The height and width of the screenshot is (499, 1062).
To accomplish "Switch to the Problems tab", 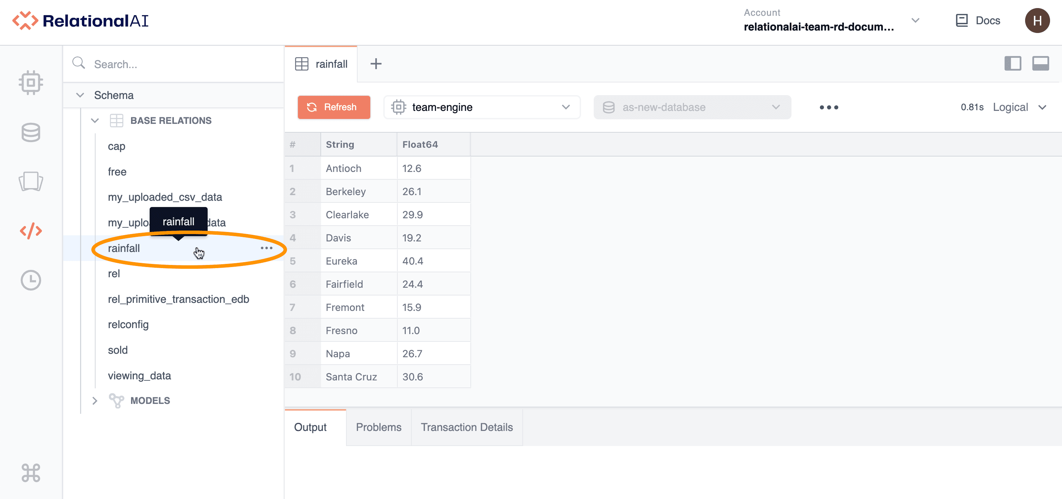I will click(378, 427).
